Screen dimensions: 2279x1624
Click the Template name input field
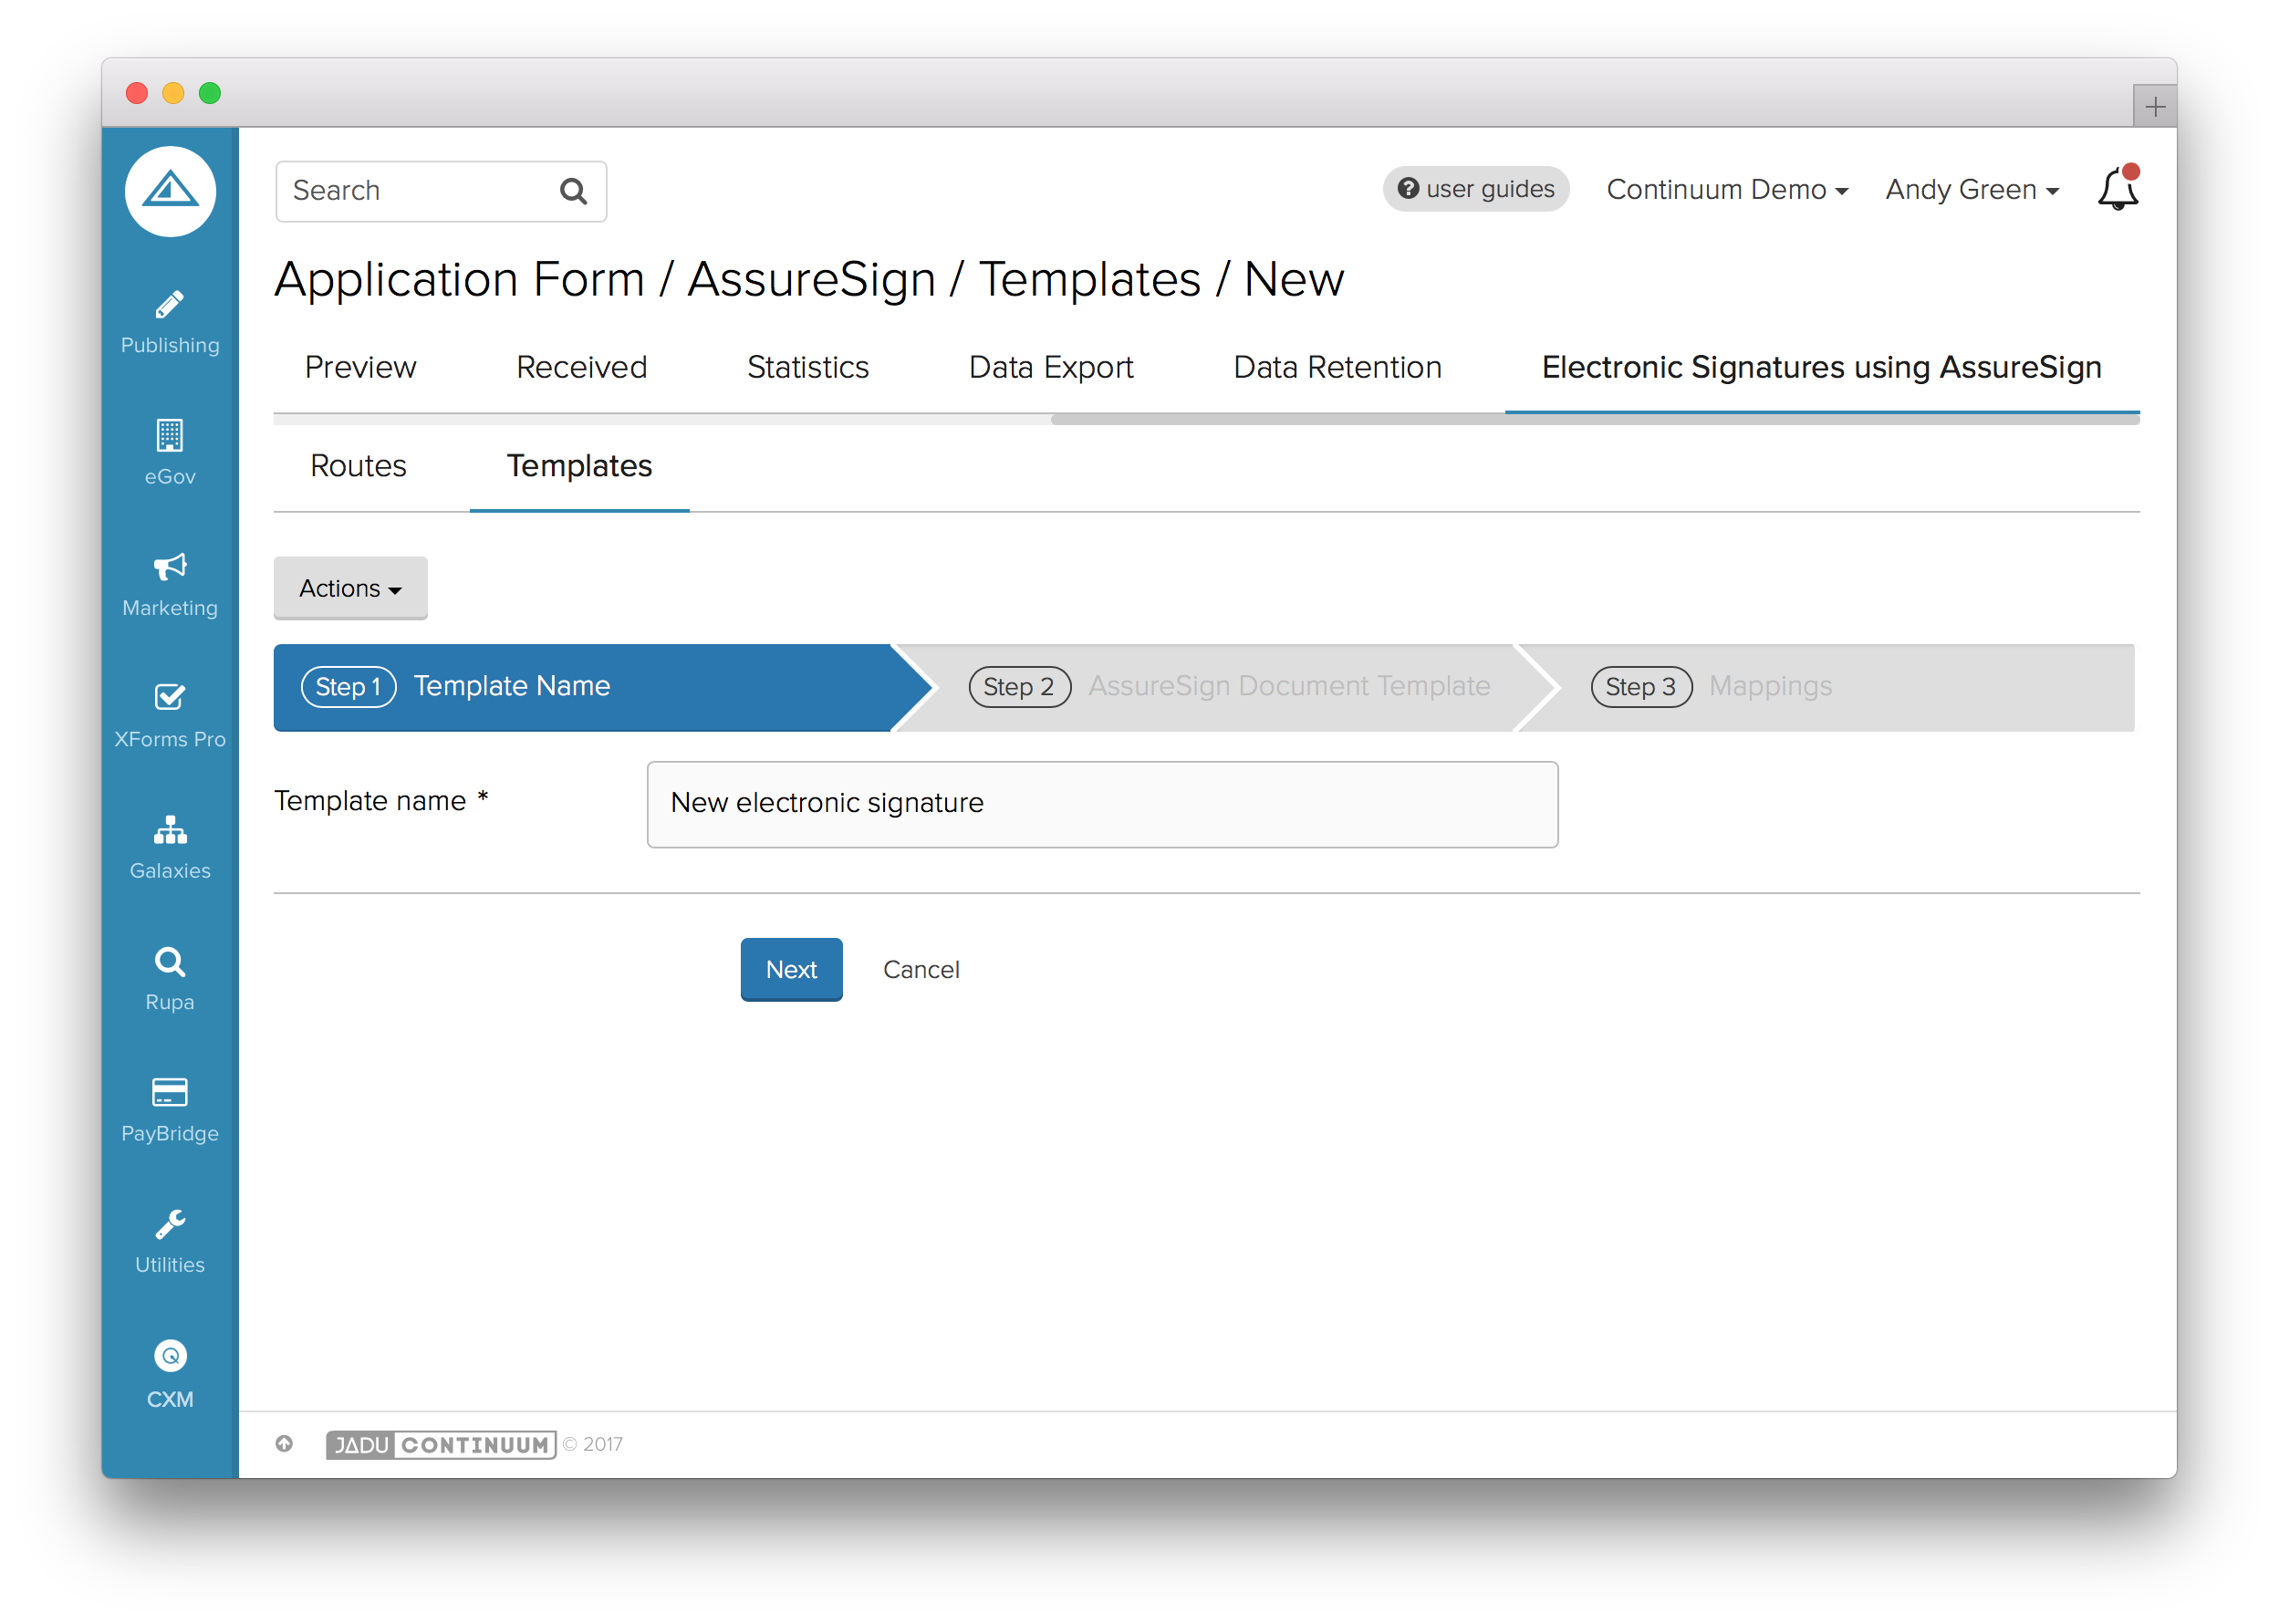(x=1101, y=804)
